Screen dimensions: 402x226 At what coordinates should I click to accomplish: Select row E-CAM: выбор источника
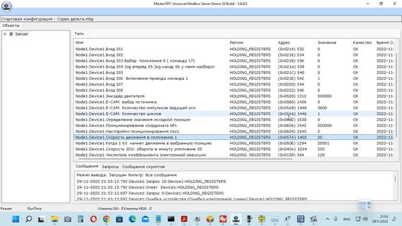pyautogui.click(x=234, y=102)
